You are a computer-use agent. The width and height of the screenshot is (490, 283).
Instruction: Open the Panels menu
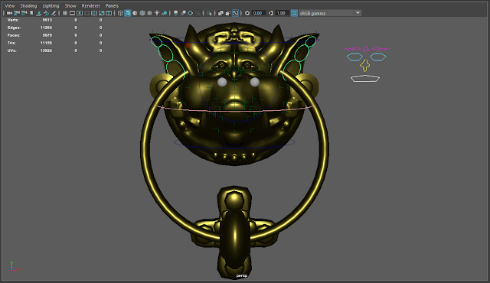112,5
